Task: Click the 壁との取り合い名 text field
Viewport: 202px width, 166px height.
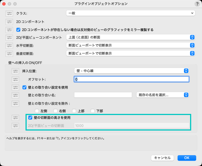Action: pyautogui.click(x=103, y=95)
